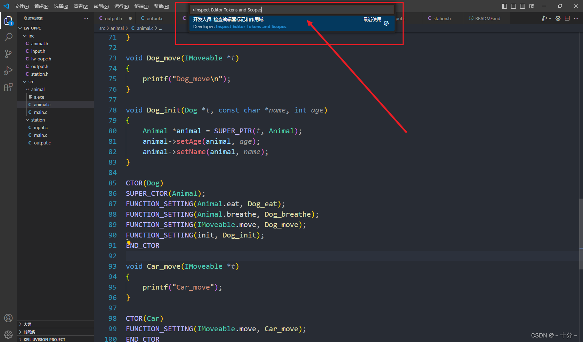This screenshot has height=342, width=583.
Task: Open editor more actions ellipsis
Action: coord(576,18)
